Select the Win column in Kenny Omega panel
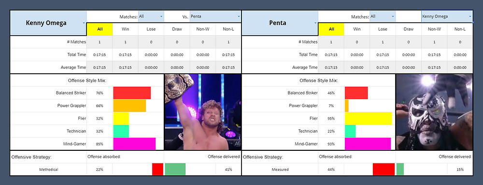The width and height of the screenshot is (483, 185). click(126, 29)
